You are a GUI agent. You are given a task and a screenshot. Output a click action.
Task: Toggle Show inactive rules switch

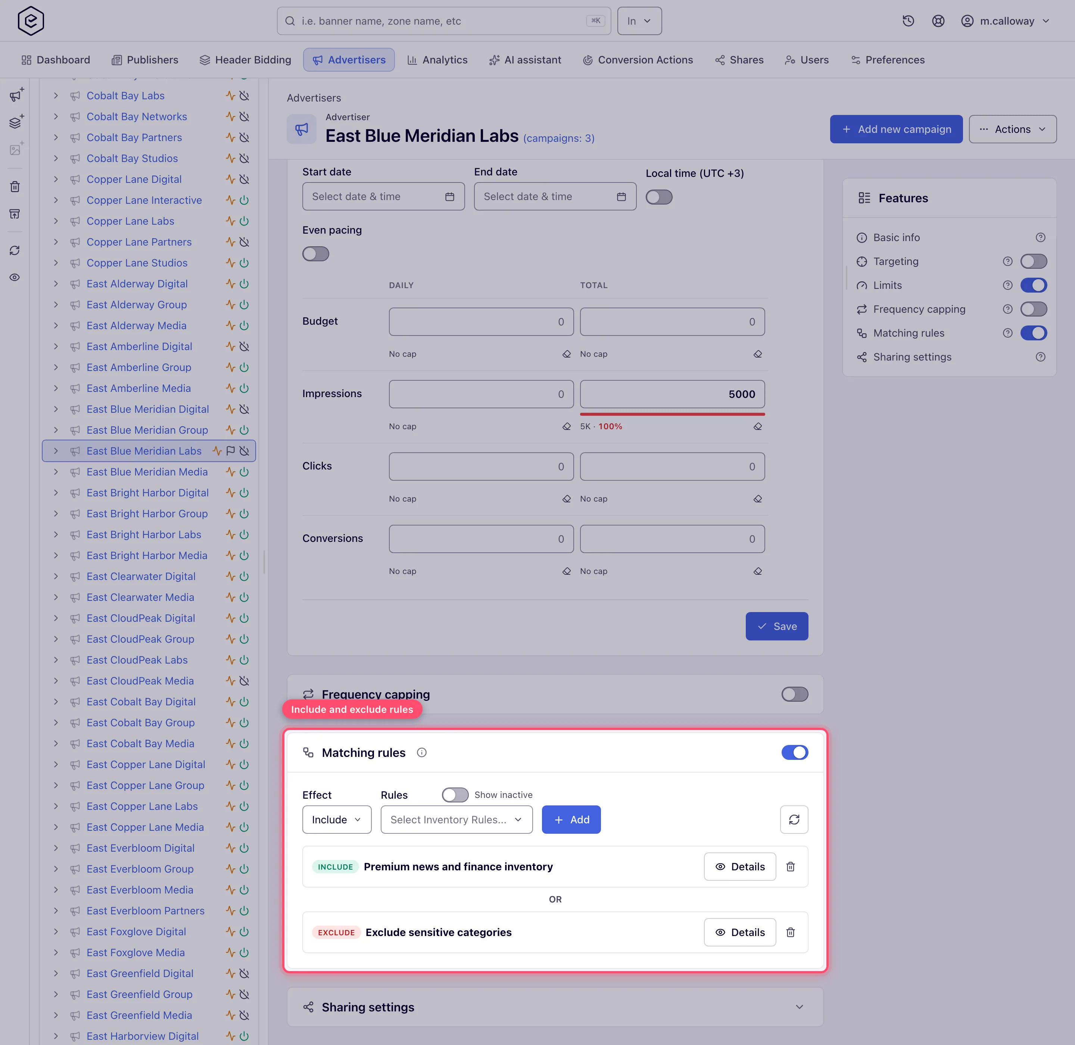455,795
